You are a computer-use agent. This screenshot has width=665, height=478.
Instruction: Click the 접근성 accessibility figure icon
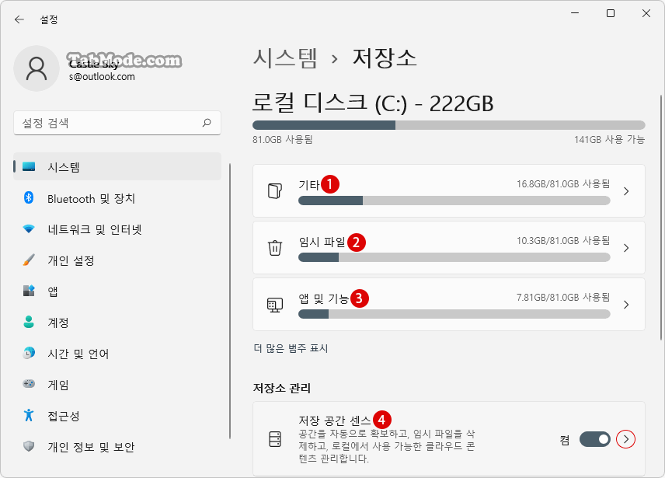click(x=29, y=415)
